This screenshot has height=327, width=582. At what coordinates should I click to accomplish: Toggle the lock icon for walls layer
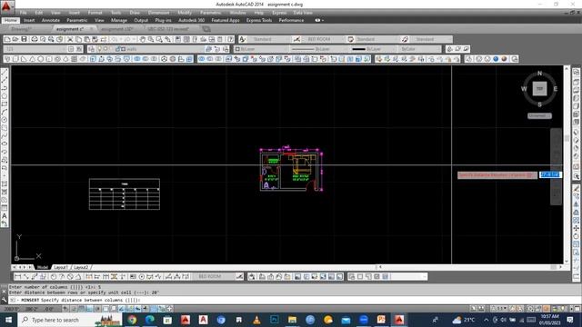[x=118, y=49]
